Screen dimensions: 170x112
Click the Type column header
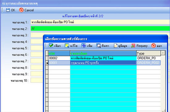tap(148, 53)
